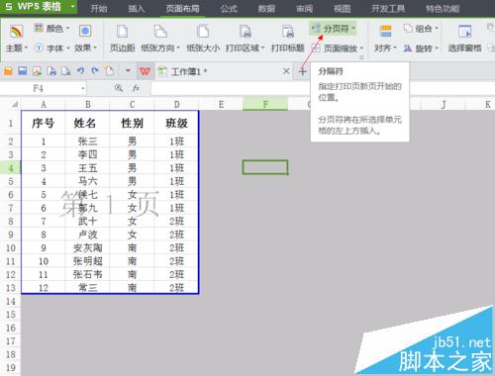Click the cell containing 张石韦
The image size is (495, 376).
pos(87,274)
